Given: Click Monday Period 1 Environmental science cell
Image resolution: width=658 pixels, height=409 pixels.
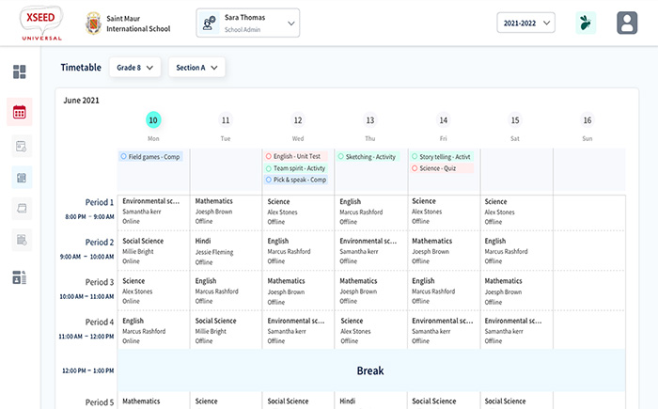Looking at the screenshot, I should click(153, 212).
